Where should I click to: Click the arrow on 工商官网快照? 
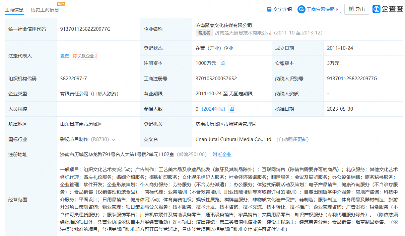coord(337,9)
